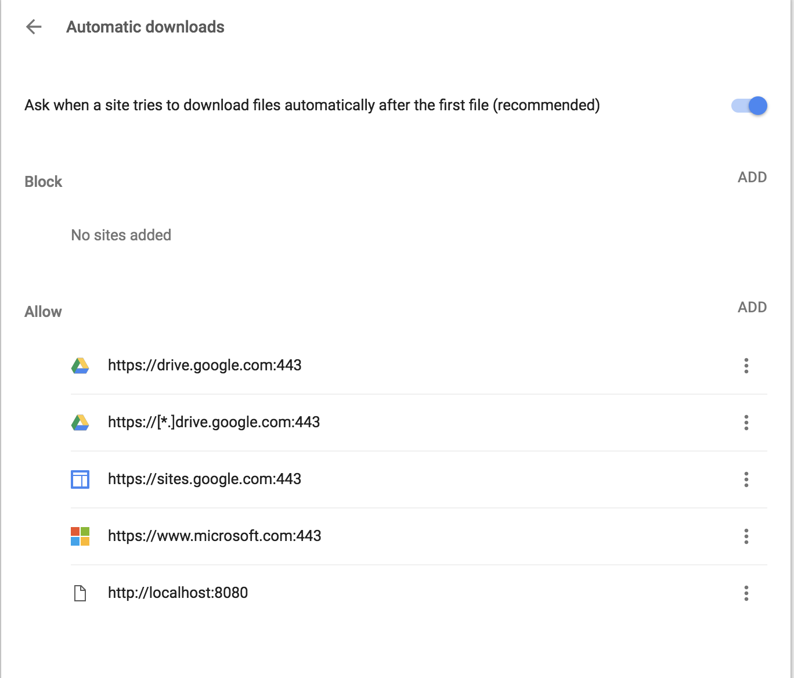This screenshot has height=678, width=794.
Task: Click the Block section heading
Action: (x=43, y=181)
